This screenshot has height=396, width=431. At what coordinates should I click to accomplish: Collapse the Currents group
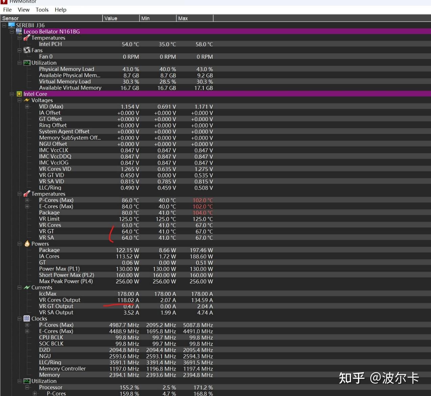(x=19, y=288)
